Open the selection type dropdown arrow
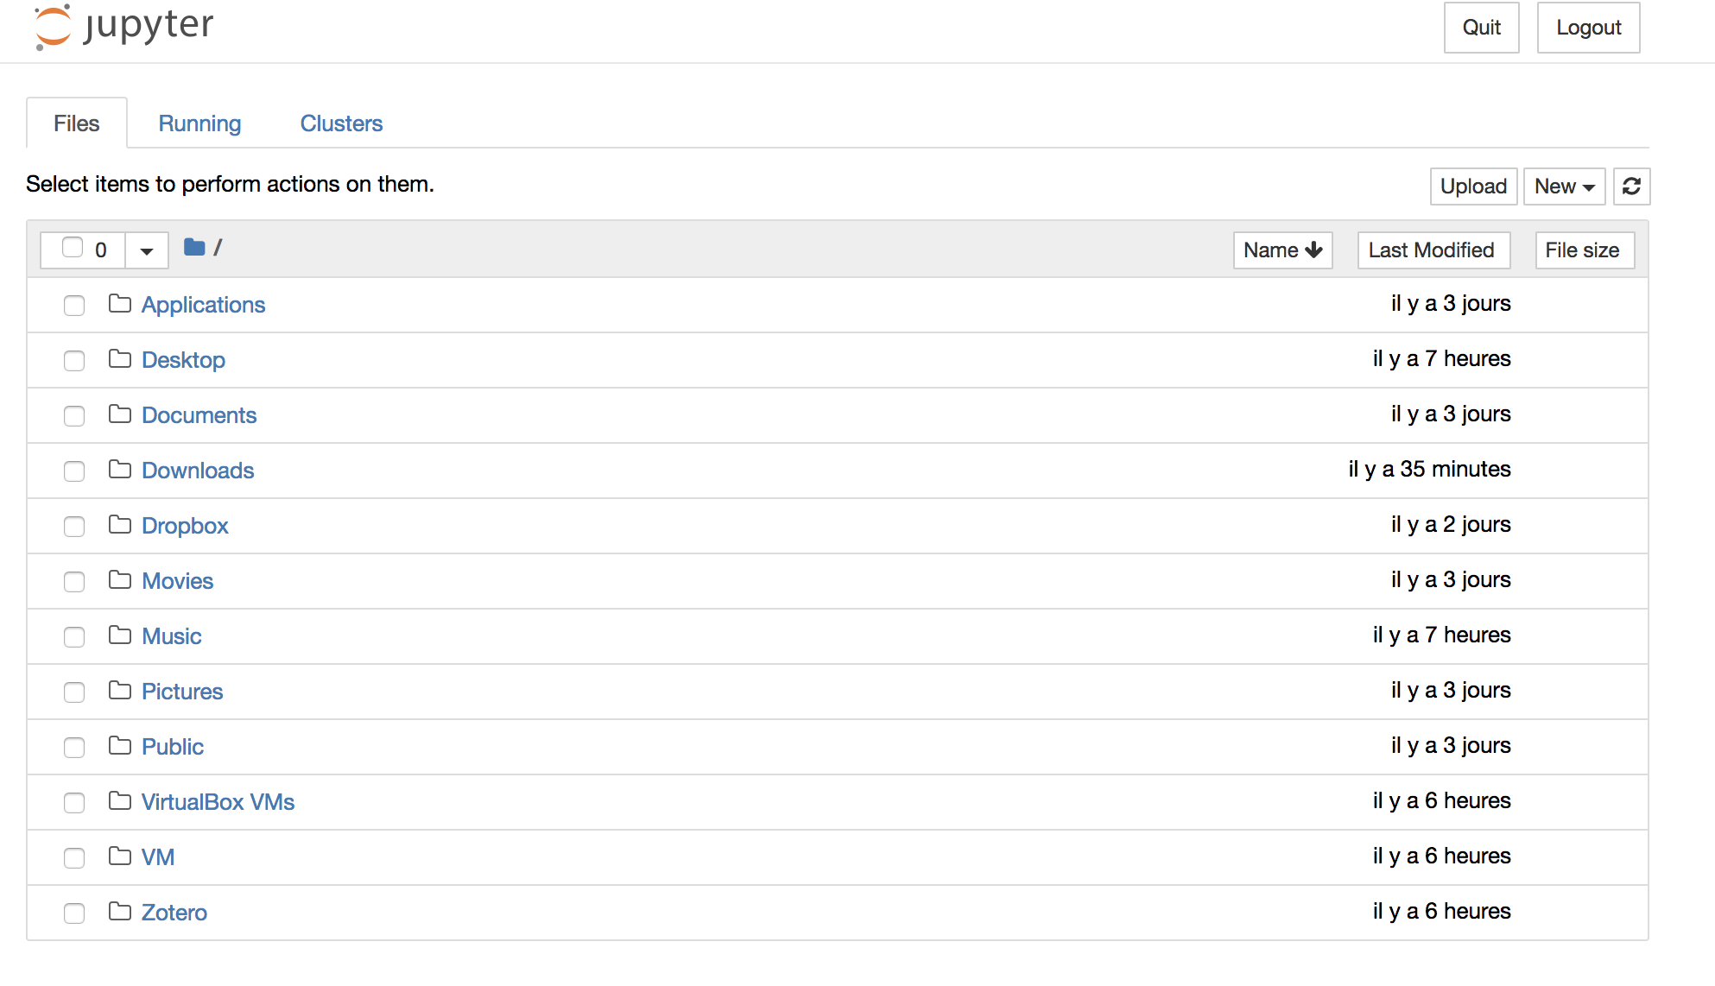1715x986 pixels. (x=147, y=250)
